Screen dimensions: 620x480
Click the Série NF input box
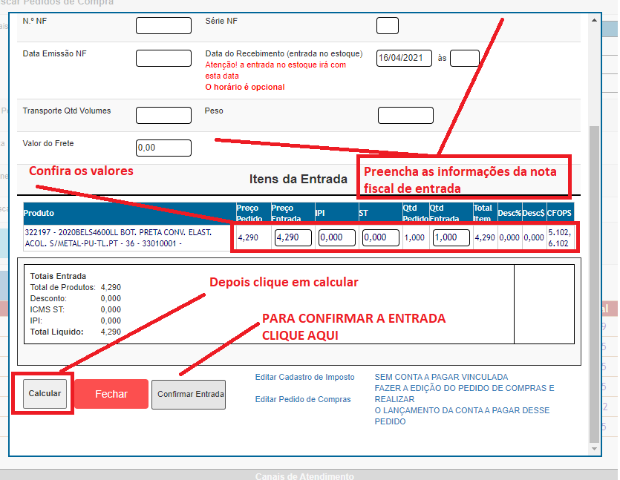click(x=388, y=26)
